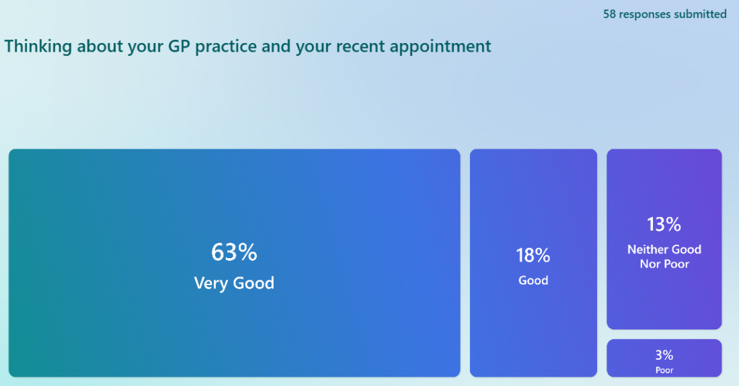Viewport: 739px width, 386px height.
Task: Click the number 58 in the response count
Action: [609, 14]
